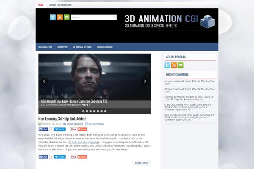Viewport: 254px width, 169px height.
Task: Click Facebook Like button below the post text
Action: [x=43, y=157]
